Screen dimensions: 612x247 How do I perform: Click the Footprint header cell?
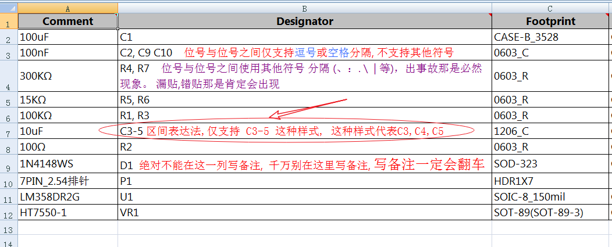[550, 22]
